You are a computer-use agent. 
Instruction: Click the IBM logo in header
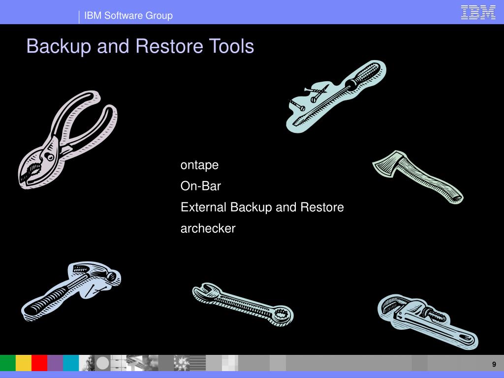[x=478, y=12]
